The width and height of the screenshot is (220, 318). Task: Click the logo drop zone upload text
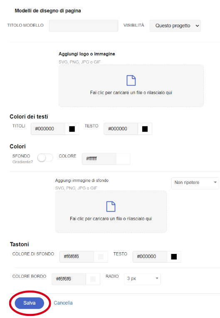(x=131, y=93)
